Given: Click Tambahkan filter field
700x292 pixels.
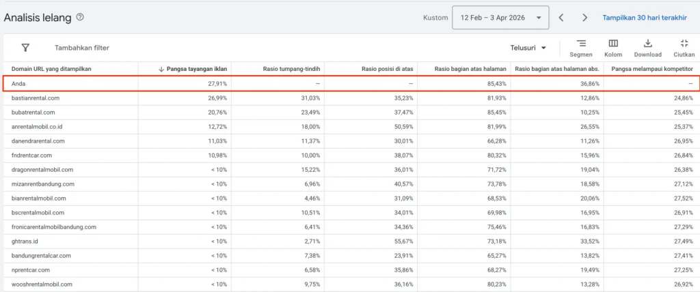Looking at the screenshot, I should tap(82, 48).
